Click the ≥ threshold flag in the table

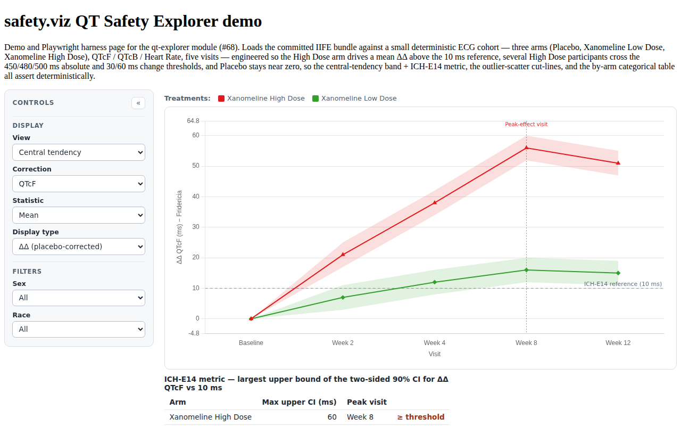coord(421,417)
